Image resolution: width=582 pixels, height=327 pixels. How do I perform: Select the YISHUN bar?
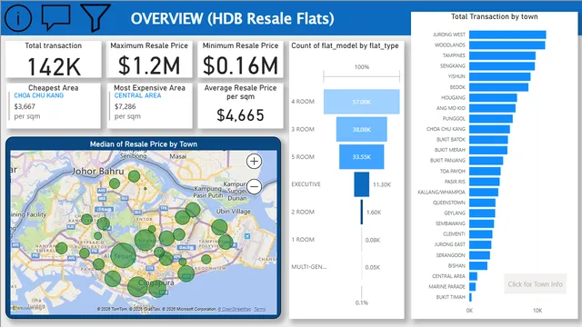point(499,76)
